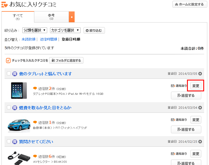Image resolution: width=209 pixels, height=165 pixels.
Task: Sort by 返信時間順
Action: click(48, 39)
